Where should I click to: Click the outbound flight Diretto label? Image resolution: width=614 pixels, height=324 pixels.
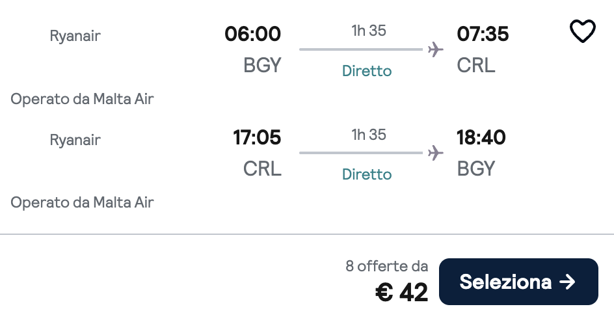coord(367,71)
